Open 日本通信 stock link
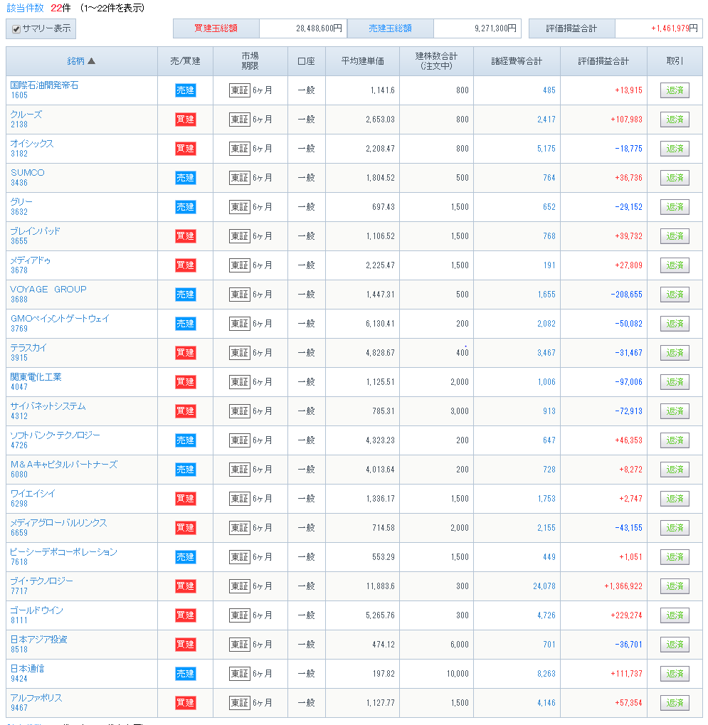Image resolution: width=708 pixels, height=725 pixels. [27, 668]
